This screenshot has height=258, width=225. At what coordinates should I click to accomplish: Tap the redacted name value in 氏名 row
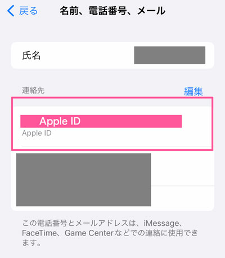170,55
